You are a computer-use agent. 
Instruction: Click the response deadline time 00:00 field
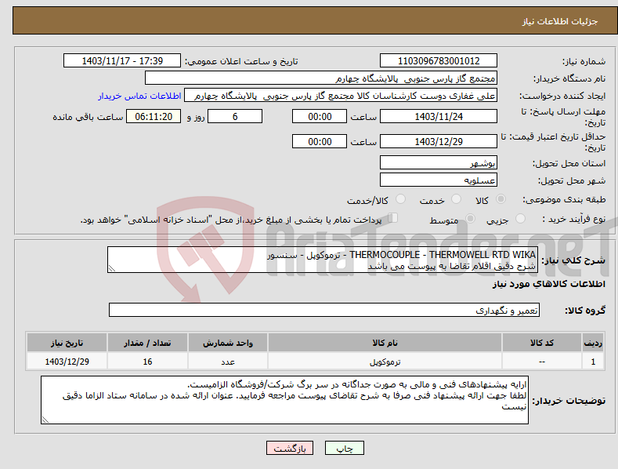(x=320, y=116)
